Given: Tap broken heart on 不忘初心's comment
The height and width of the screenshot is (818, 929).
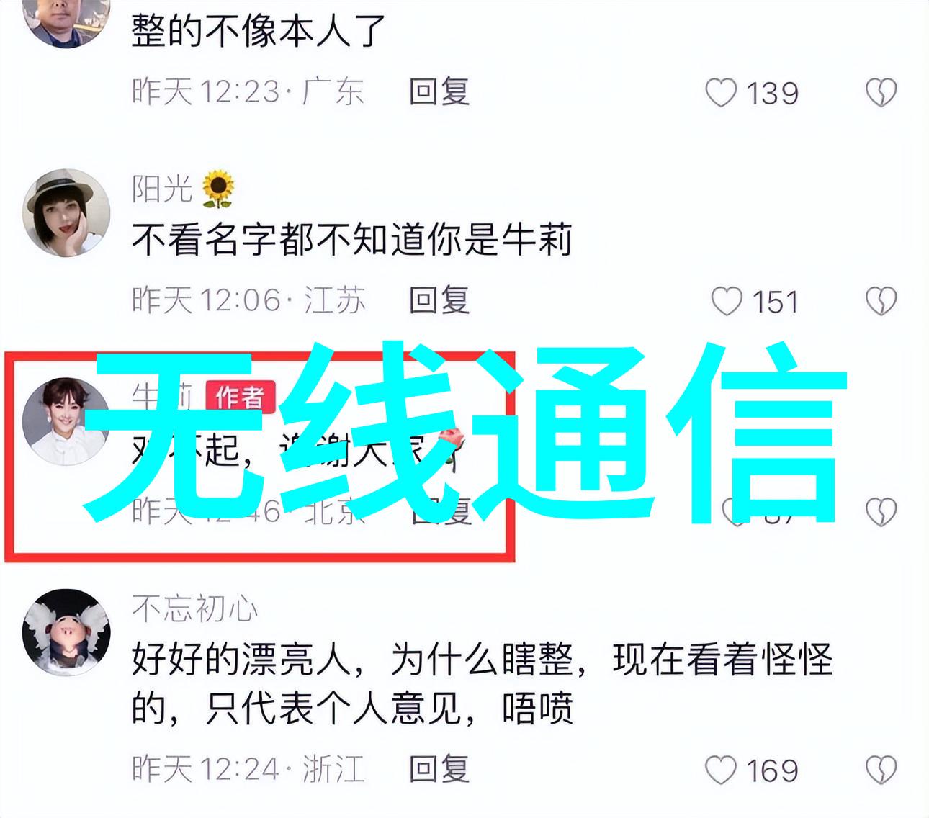Looking at the screenshot, I should [881, 770].
